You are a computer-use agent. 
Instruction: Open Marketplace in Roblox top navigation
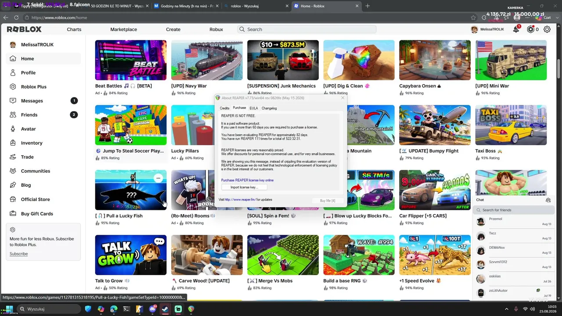pos(124,29)
